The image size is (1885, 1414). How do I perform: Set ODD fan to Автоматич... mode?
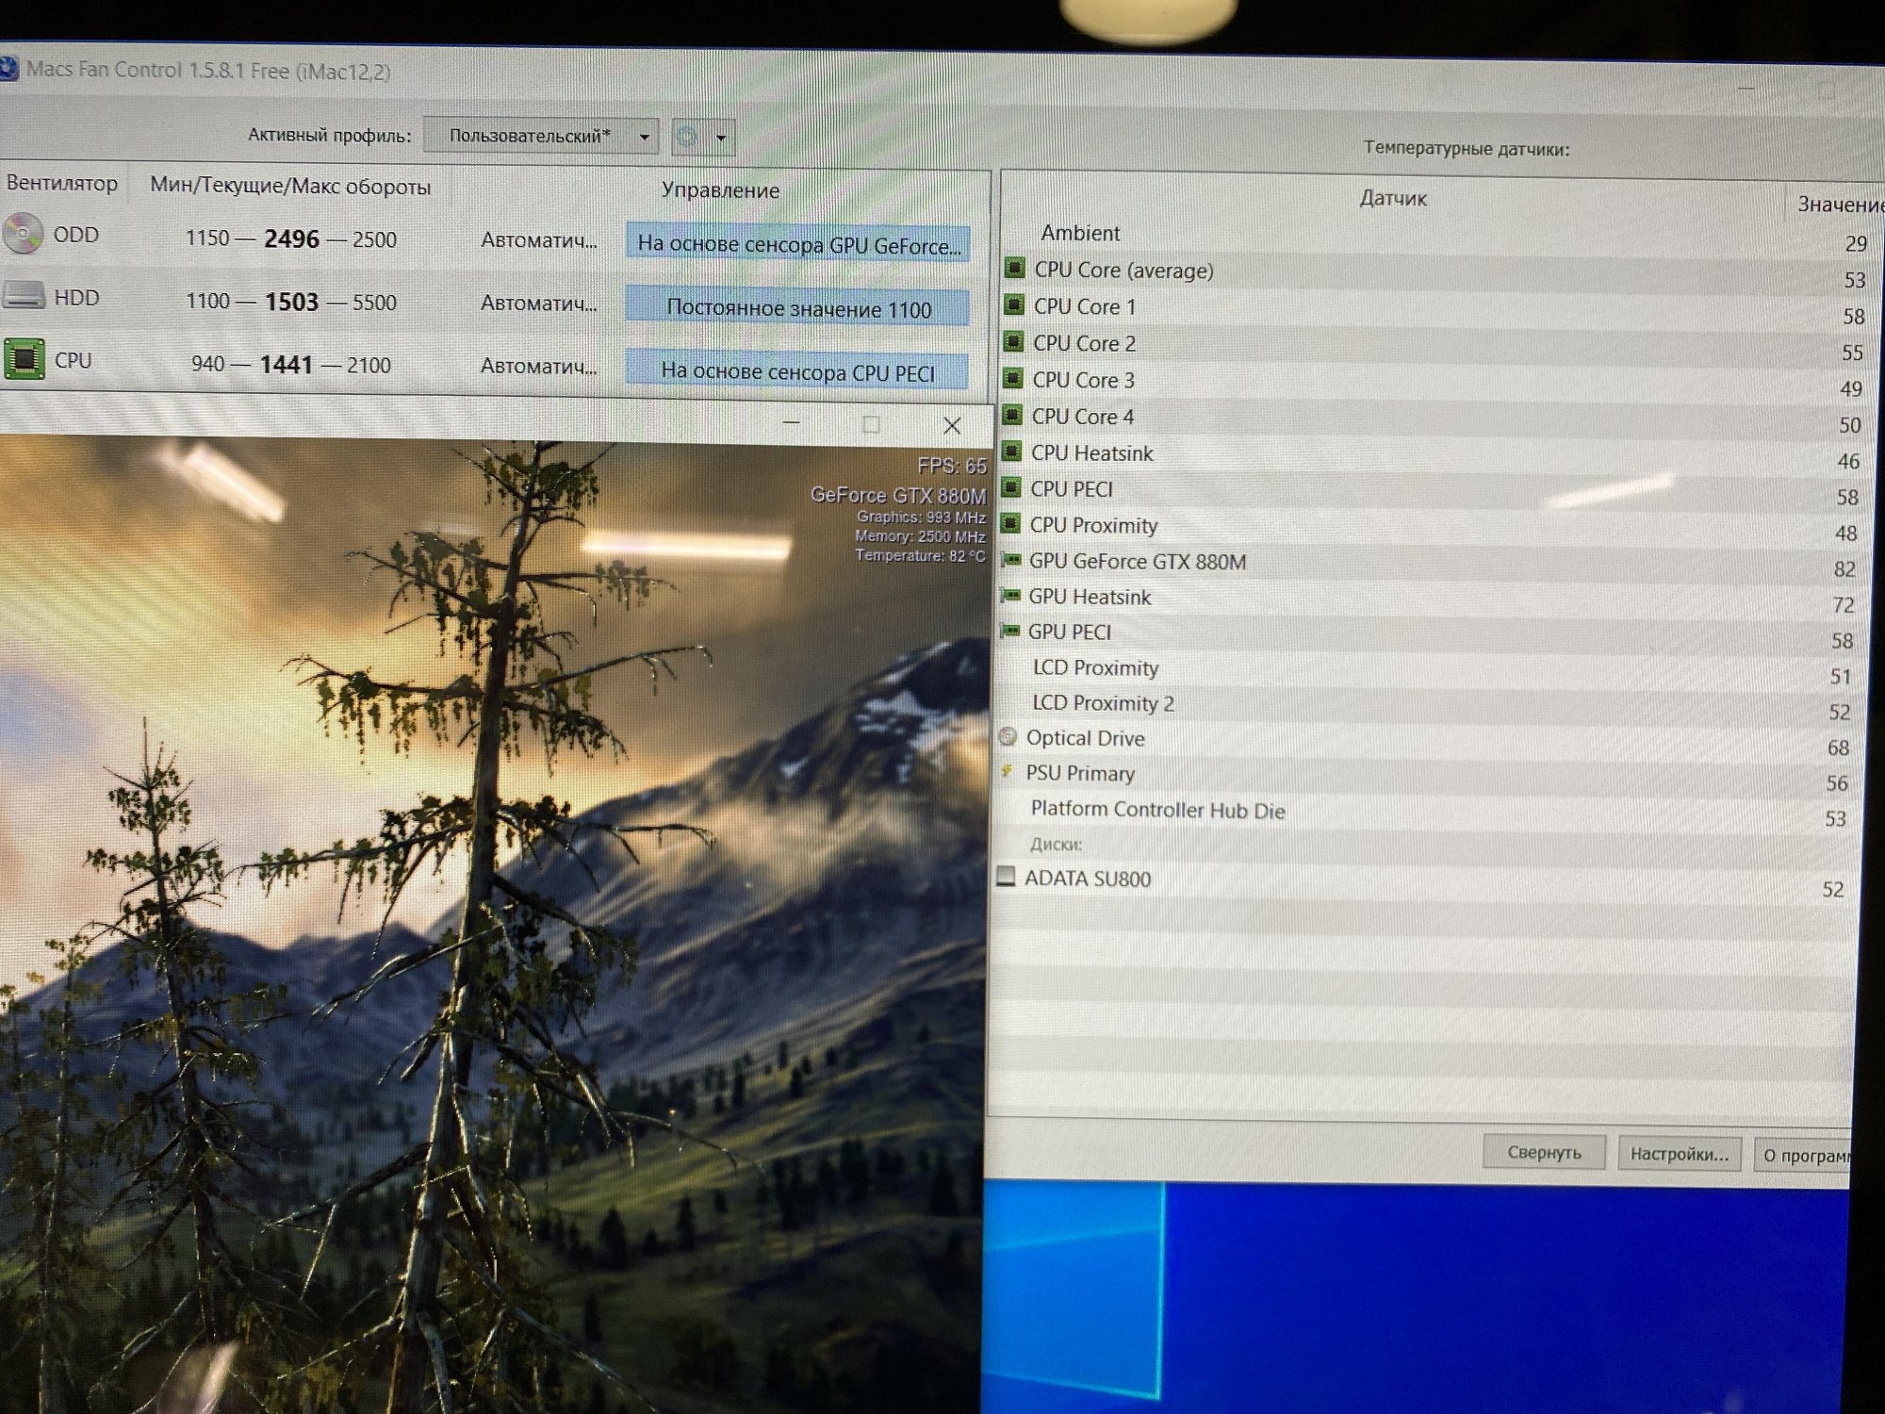tap(538, 240)
